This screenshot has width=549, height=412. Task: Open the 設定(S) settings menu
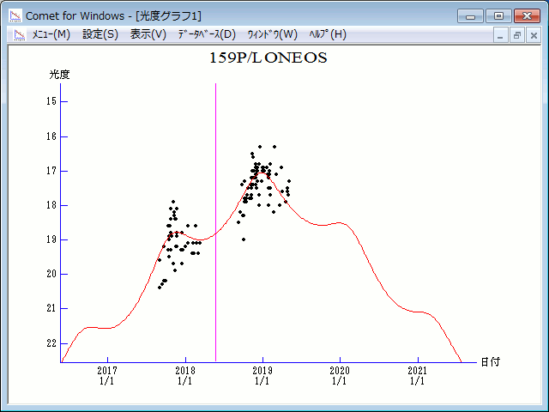pyautogui.click(x=100, y=34)
